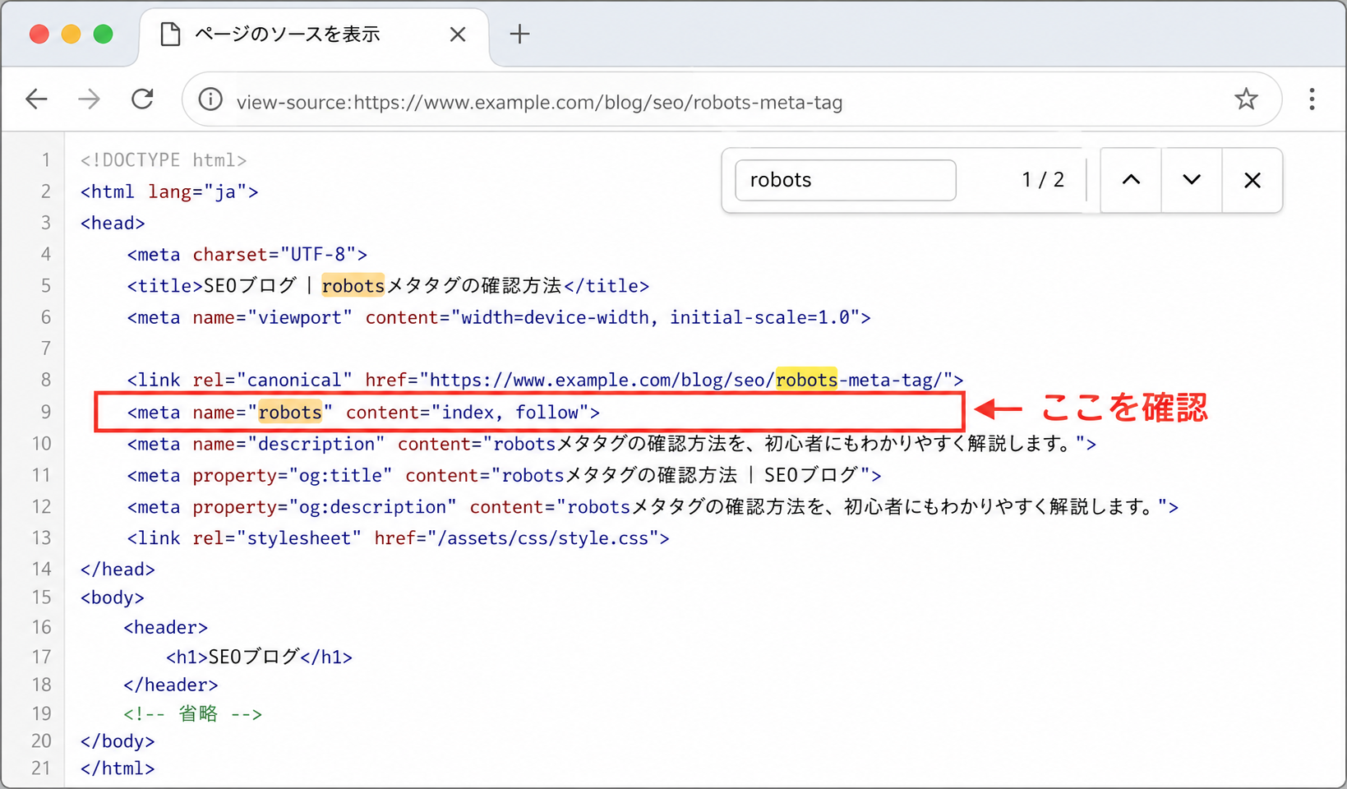Viewport: 1347px width, 789px height.
Task: Close the ページのソースを表示 tab
Action: click(458, 35)
